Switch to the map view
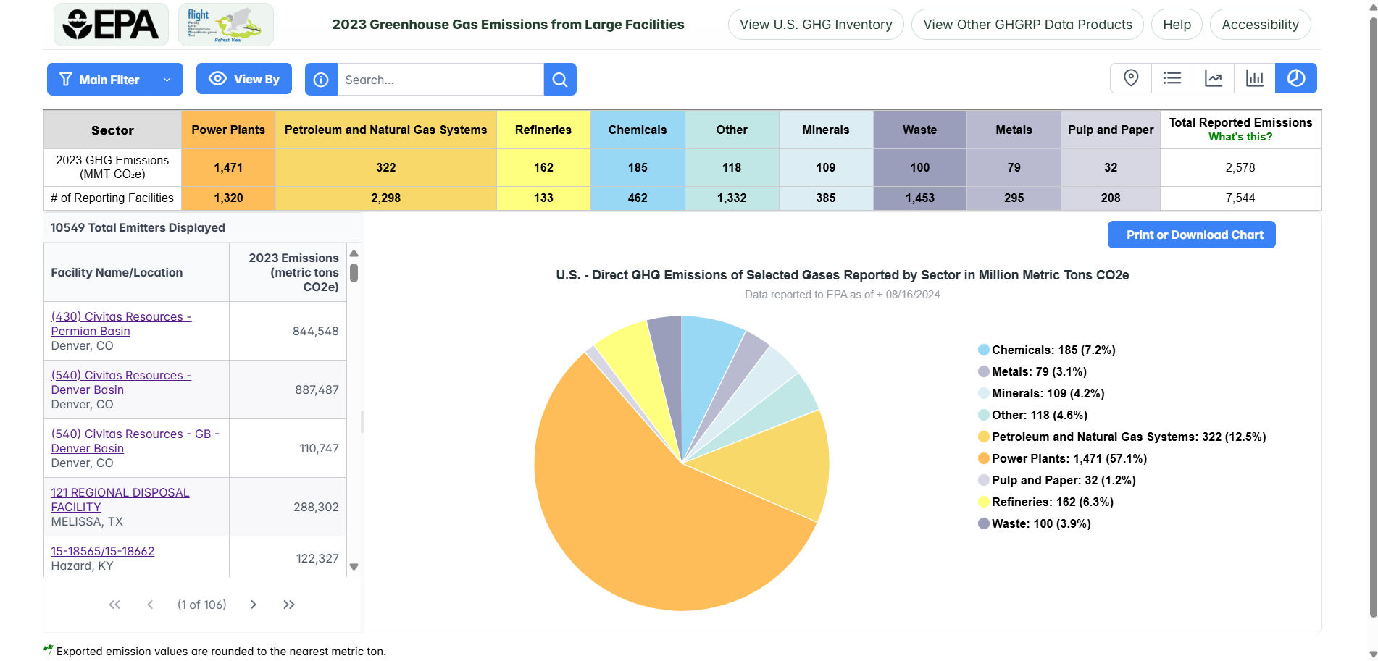Screen dimensions: 1378x661 pyautogui.click(x=1131, y=77)
